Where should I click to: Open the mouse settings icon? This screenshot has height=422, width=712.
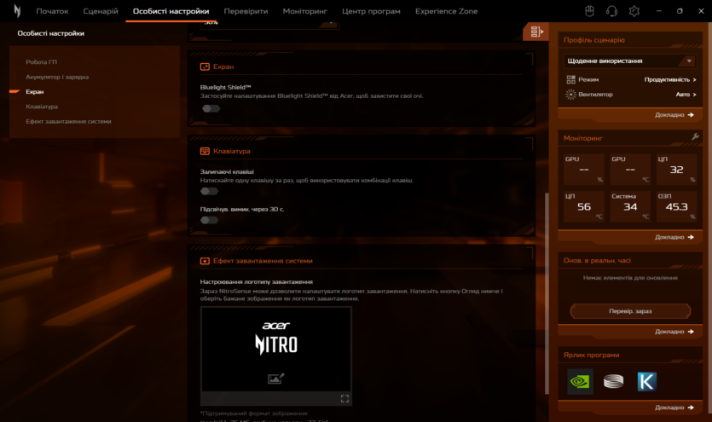pos(588,11)
